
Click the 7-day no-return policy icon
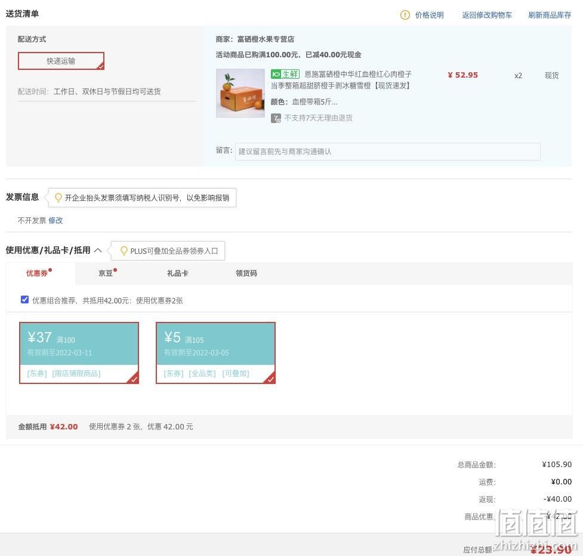(x=276, y=118)
